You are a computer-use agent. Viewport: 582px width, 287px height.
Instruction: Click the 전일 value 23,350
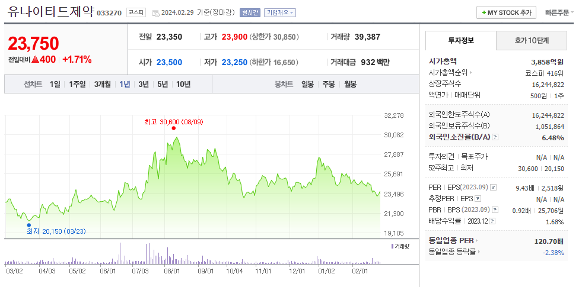click(169, 37)
